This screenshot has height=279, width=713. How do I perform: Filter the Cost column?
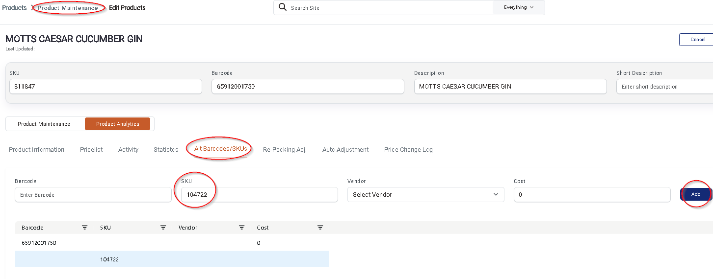tap(320, 228)
